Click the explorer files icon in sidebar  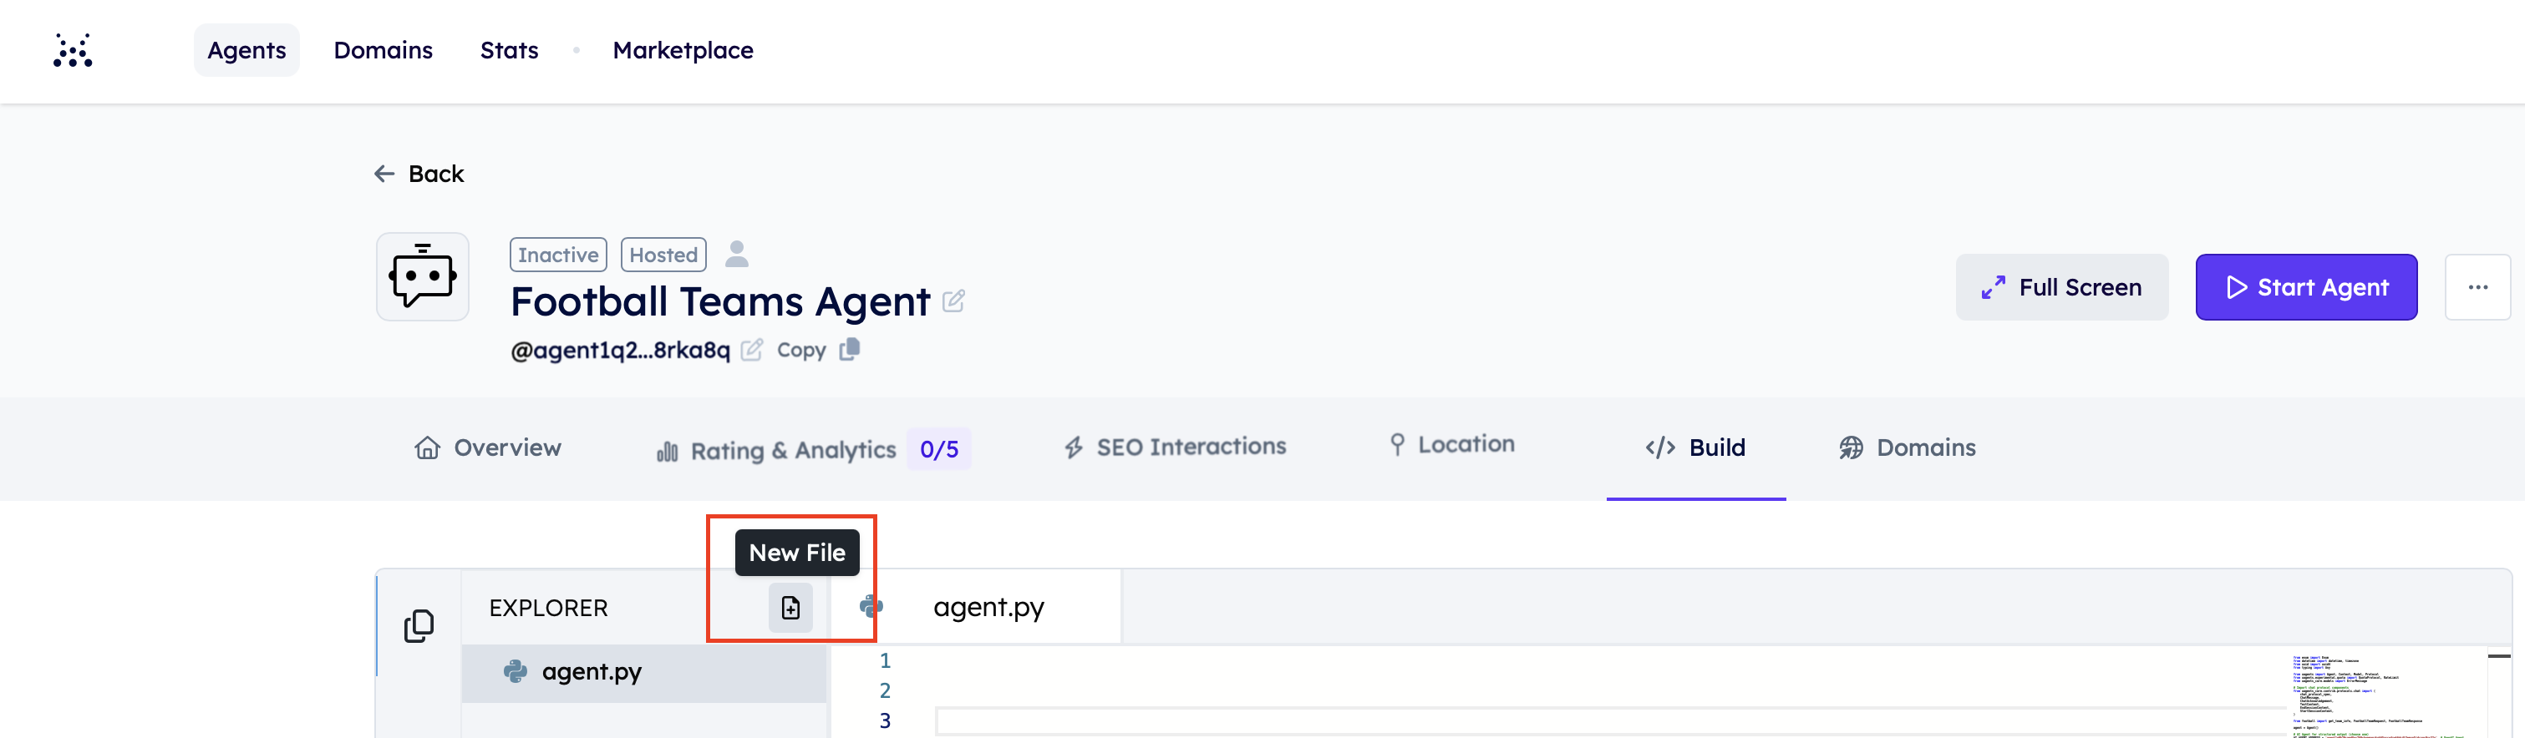[419, 625]
